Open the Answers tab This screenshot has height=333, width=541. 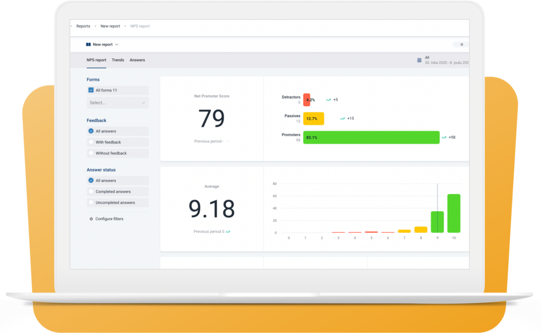click(137, 60)
